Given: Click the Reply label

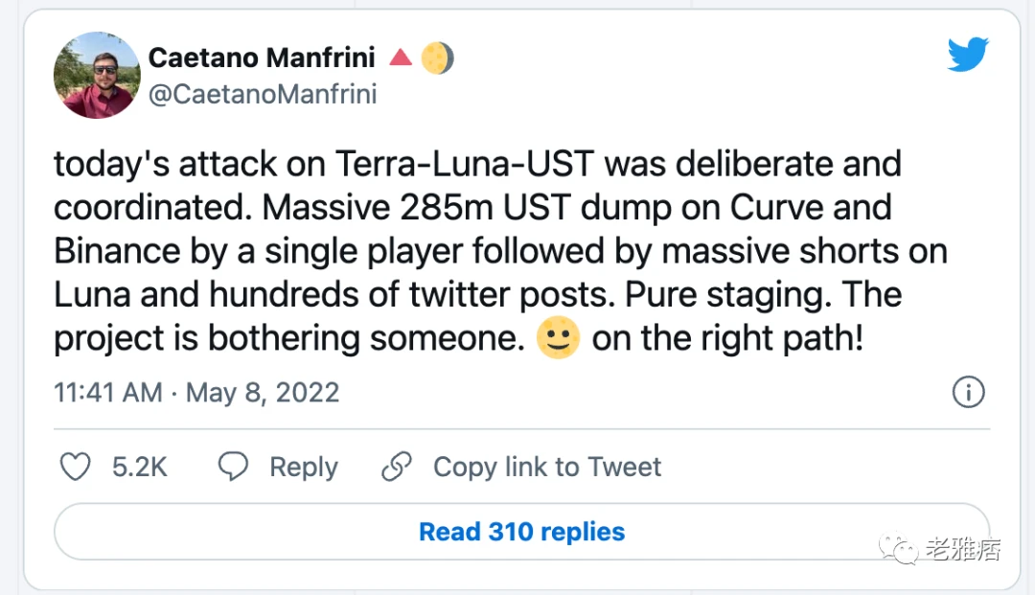Looking at the screenshot, I should (x=304, y=467).
